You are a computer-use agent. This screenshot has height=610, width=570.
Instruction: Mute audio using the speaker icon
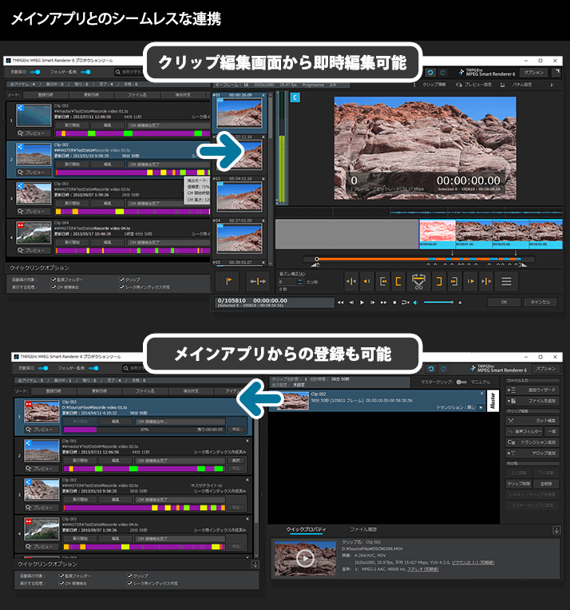pyautogui.click(x=415, y=303)
